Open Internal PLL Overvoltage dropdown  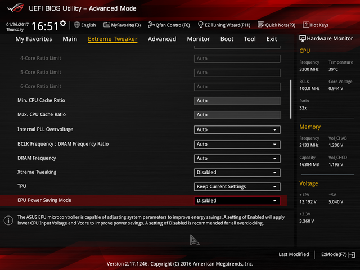click(237, 129)
